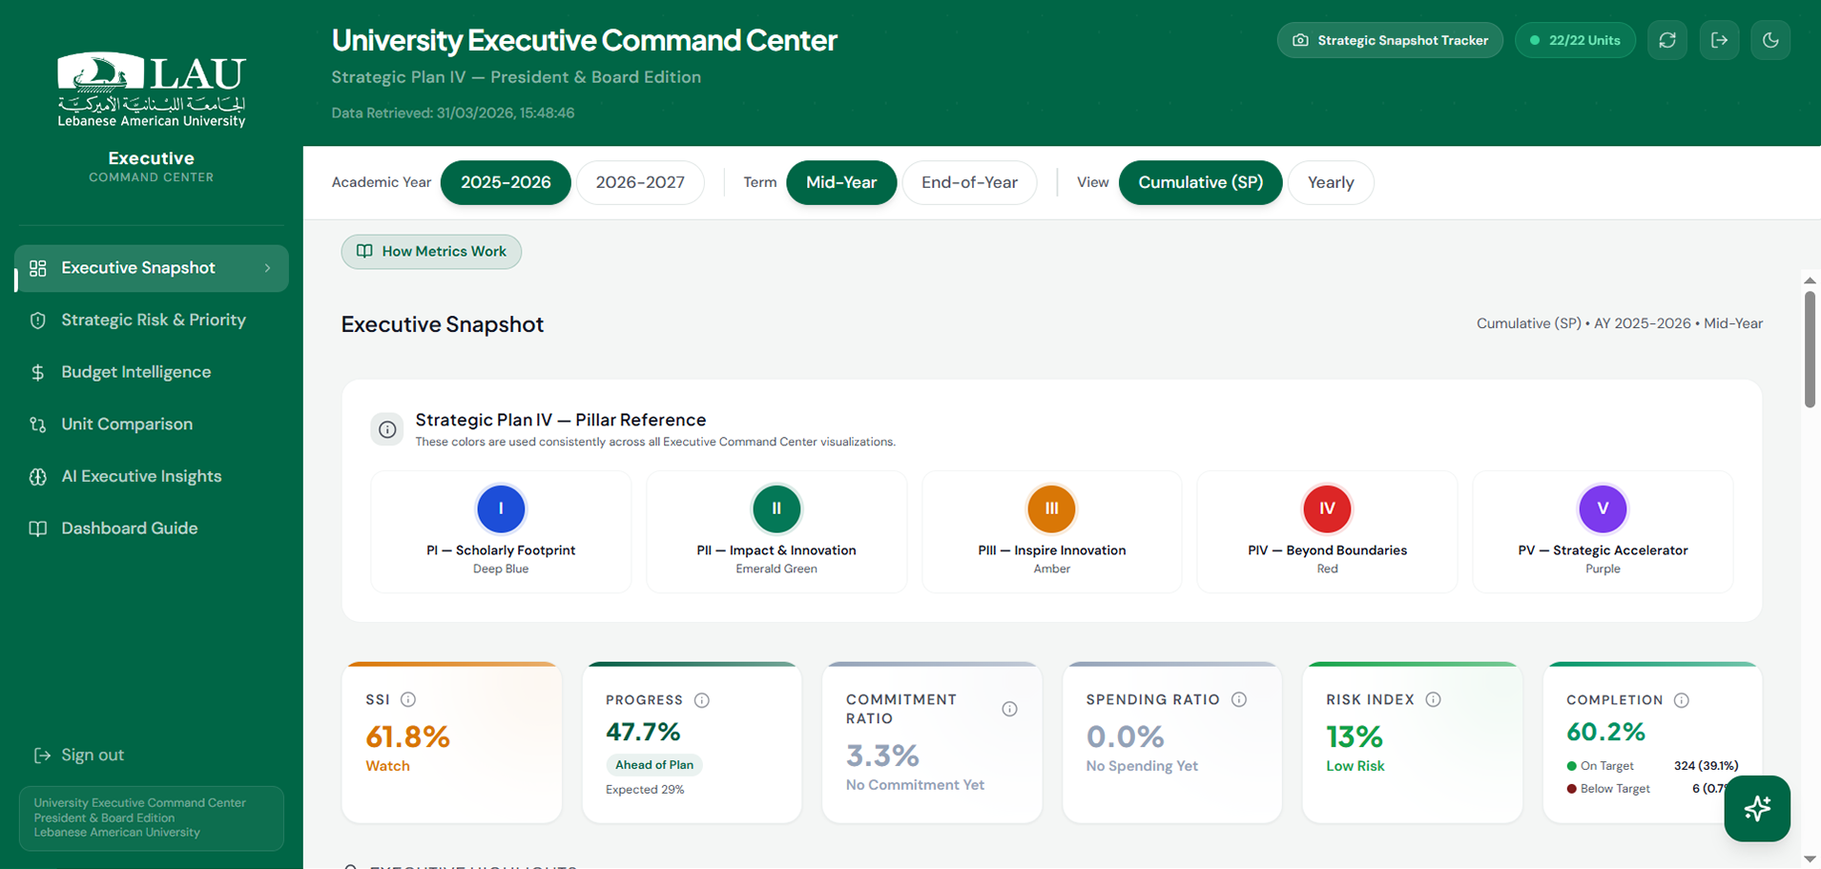Click Sign out in the sidebar
The height and width of the screenshot is (869, 1821).
pos(93,755)
